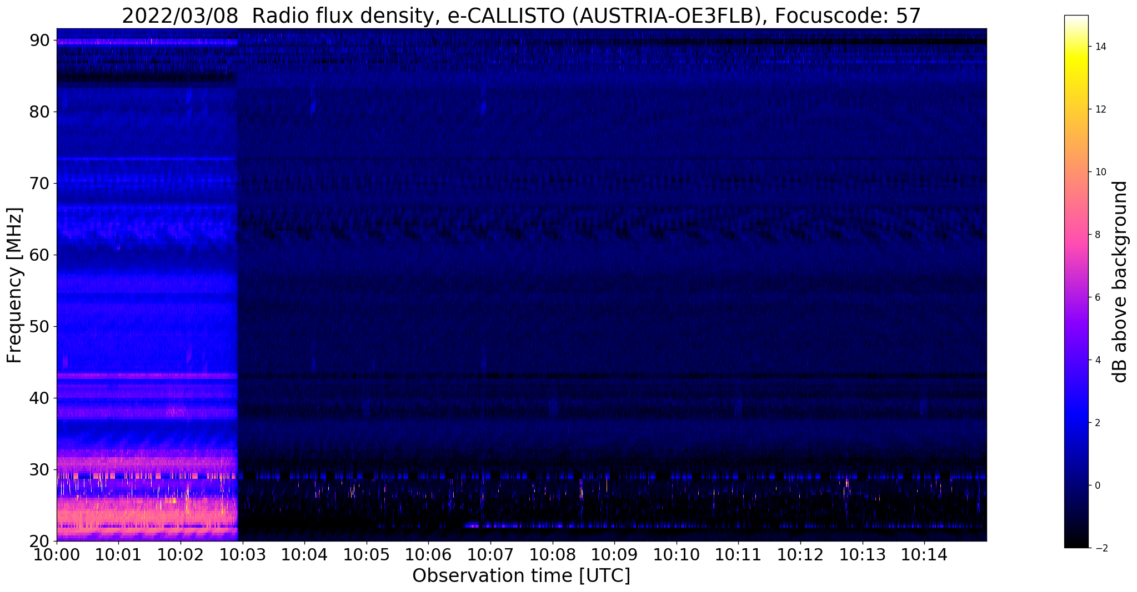Click the colorbar tick label 10
This screenshot has width=1137, height=592.
(1100, 172)
